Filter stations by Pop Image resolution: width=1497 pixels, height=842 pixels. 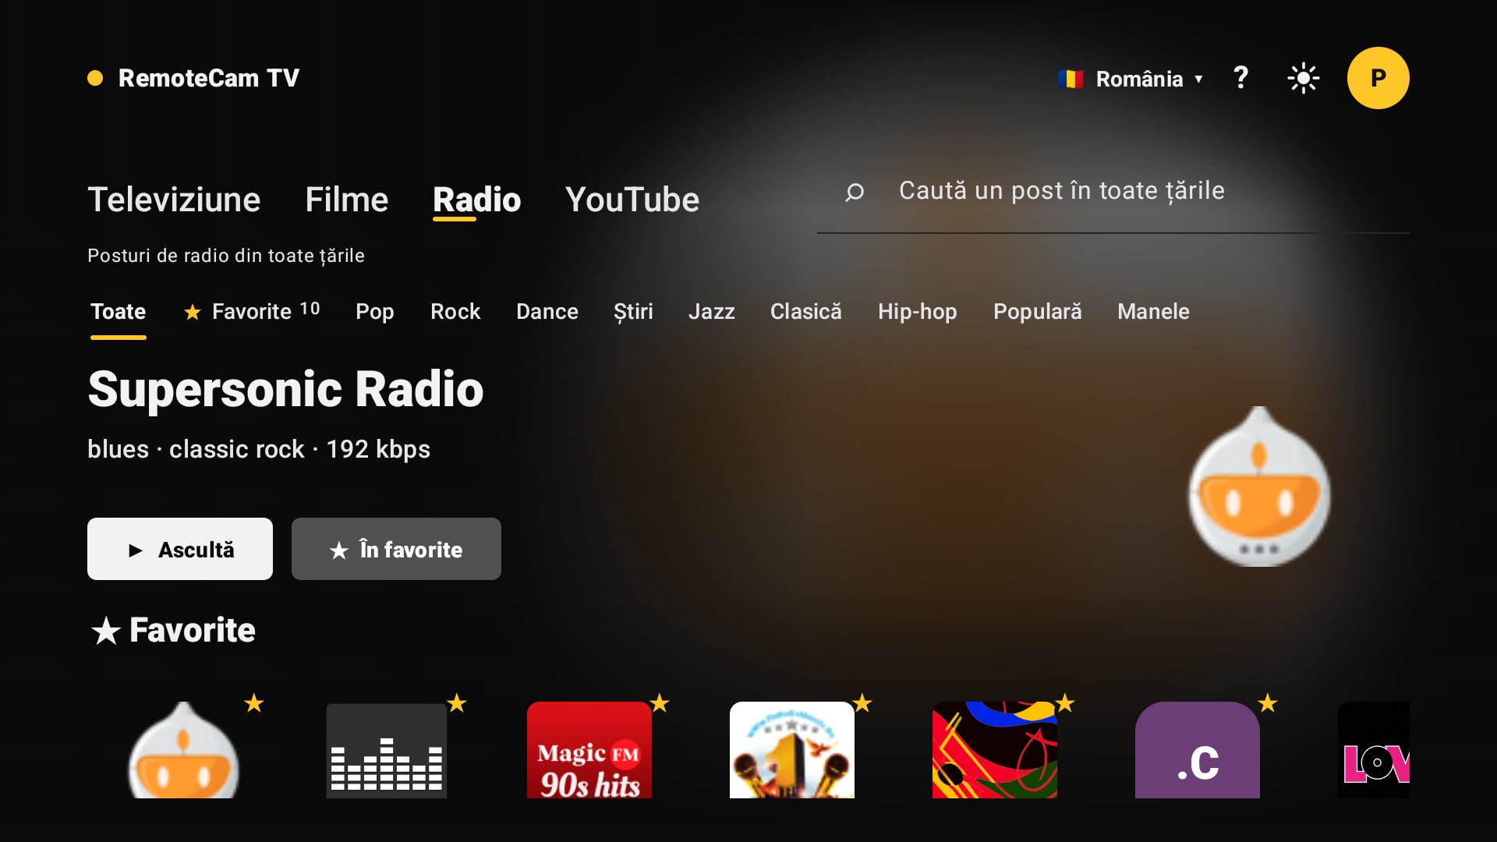click(x=375, y=312)
